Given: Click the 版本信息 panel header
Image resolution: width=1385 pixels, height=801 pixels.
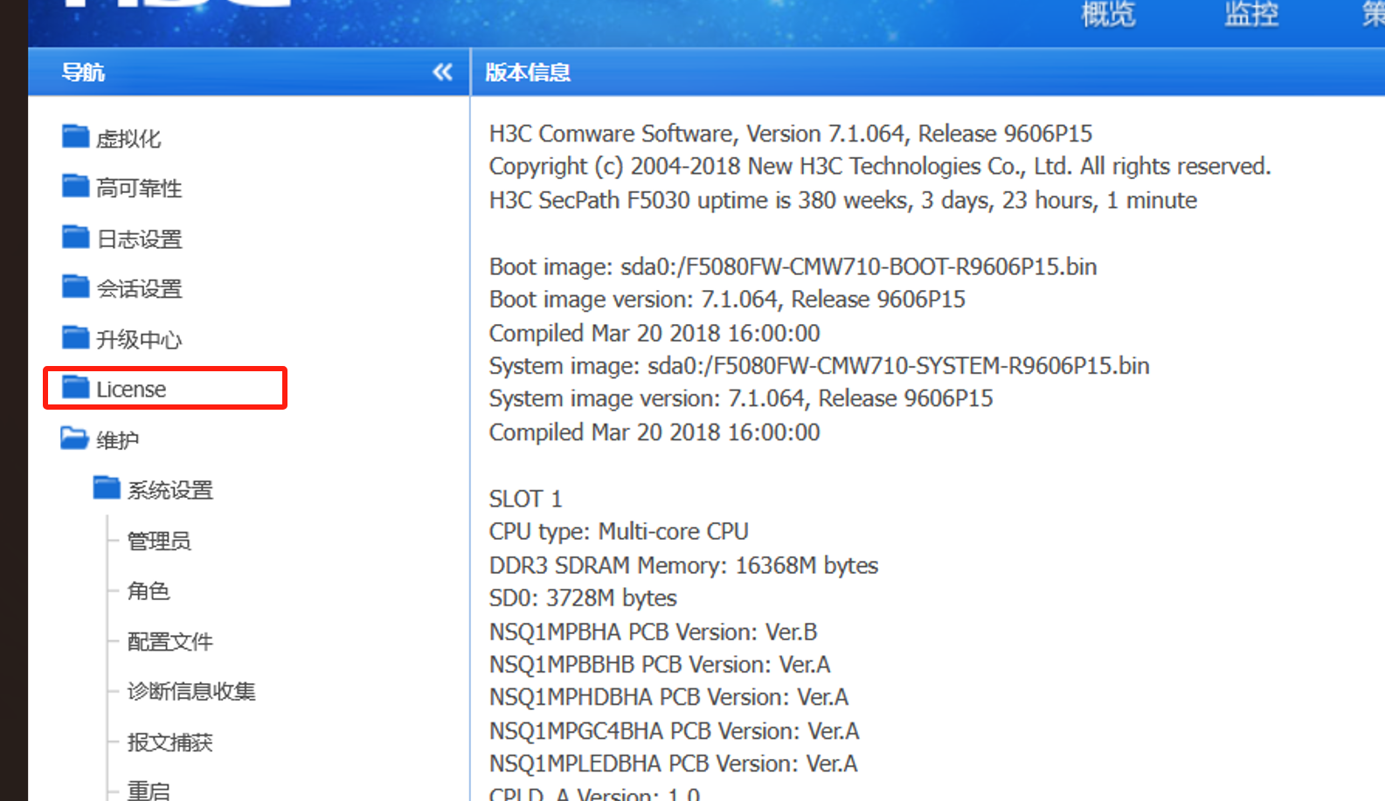Looking at the screenshot, I should coord(528,73).
